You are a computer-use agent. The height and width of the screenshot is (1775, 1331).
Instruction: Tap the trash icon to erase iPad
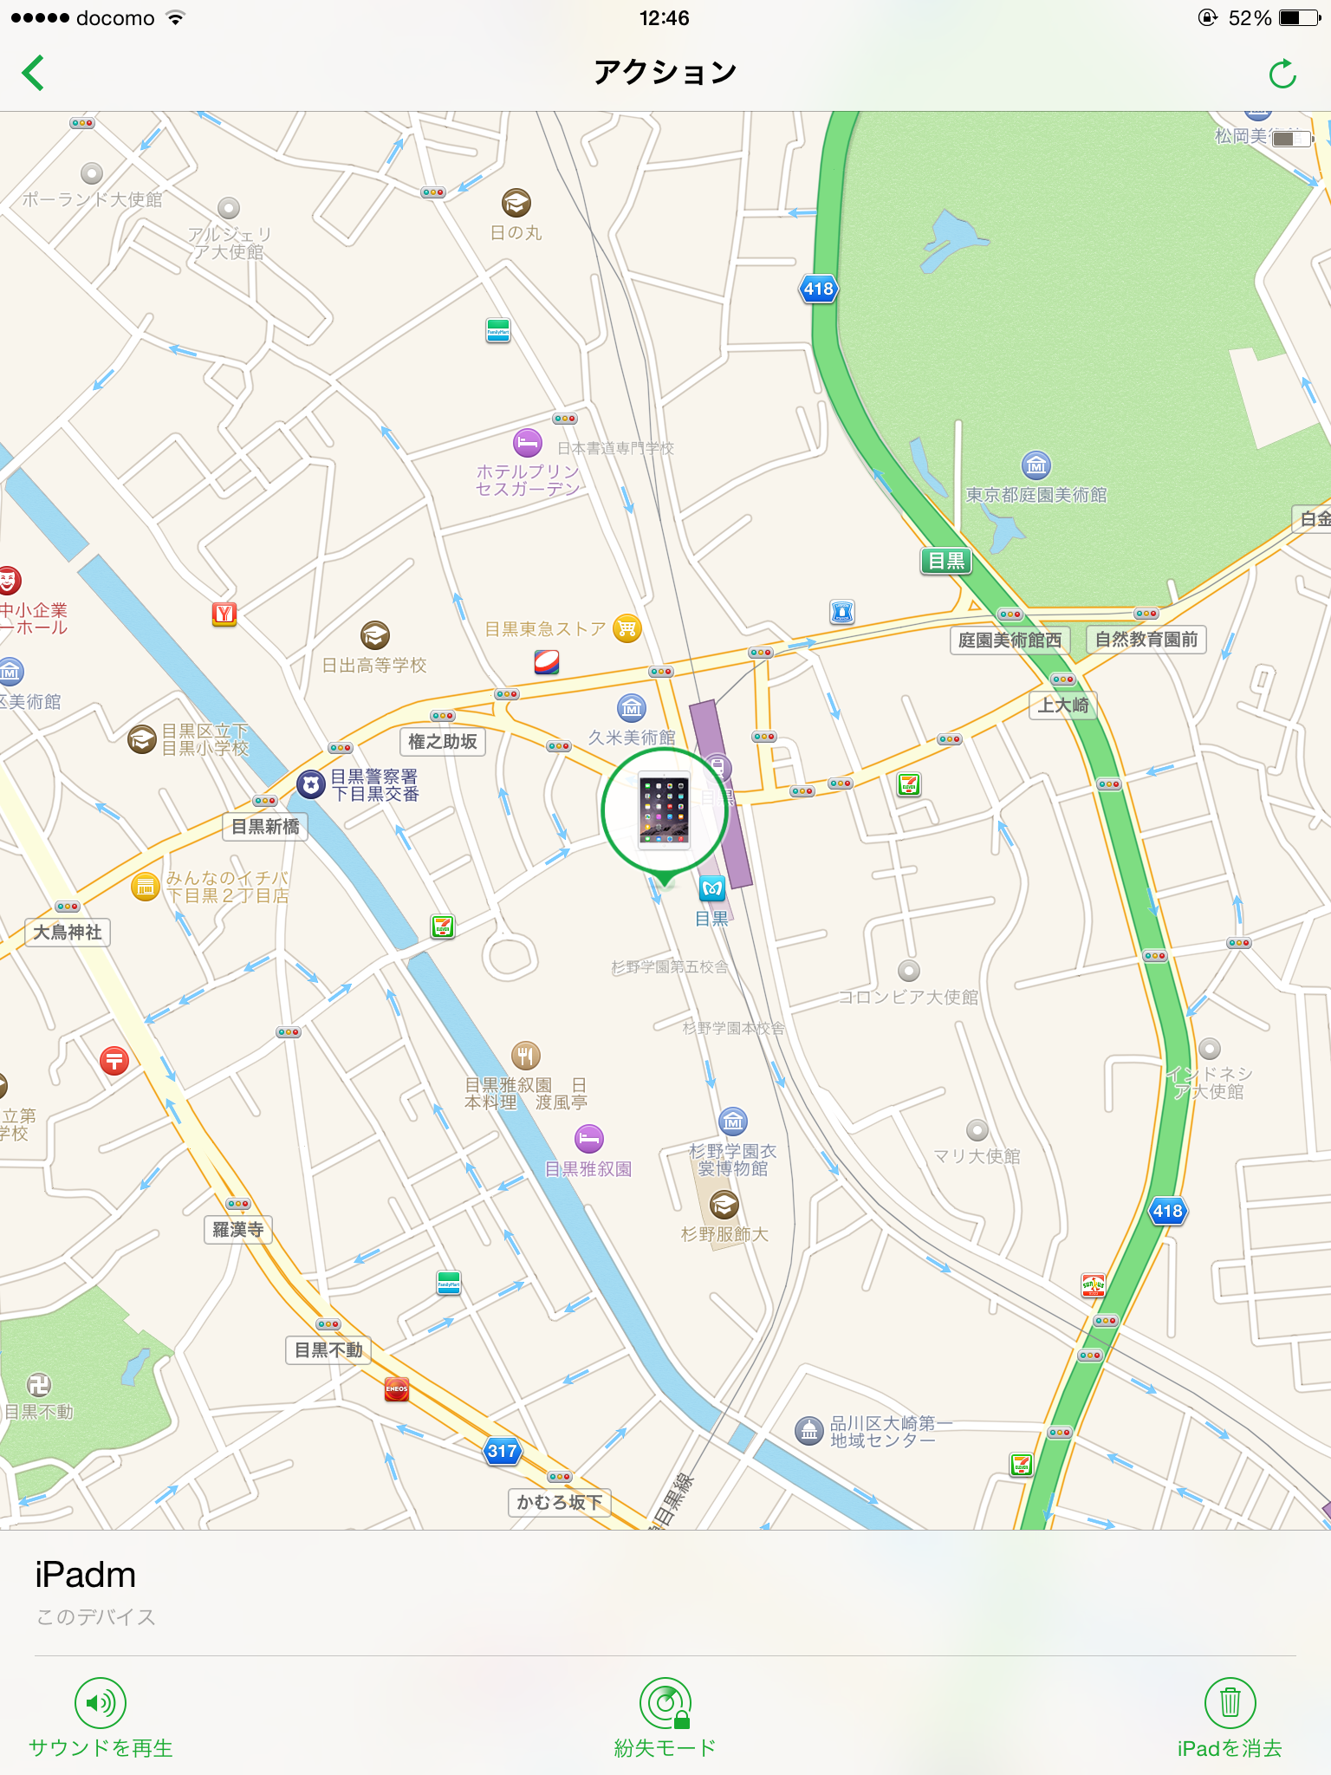point(1230,1703)
